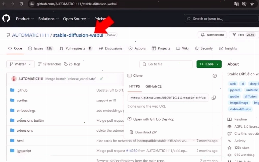Image resolution: width=259 pixels, height=162 pixels.
Task: Open the AUTOMATIC1111 owner link
Action: point(31,35)
